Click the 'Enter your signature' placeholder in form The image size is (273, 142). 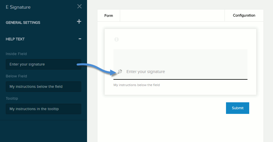(x=146, y=72)
